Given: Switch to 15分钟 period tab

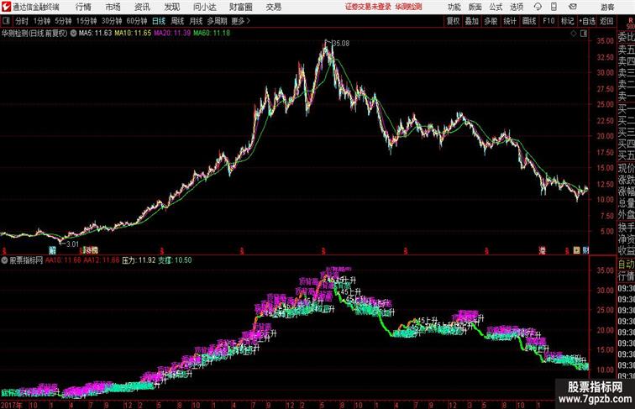Looking at the screenshot, I should click(x=87, y=21).
